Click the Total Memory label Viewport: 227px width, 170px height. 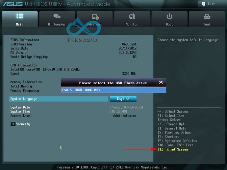coord(21,86)
